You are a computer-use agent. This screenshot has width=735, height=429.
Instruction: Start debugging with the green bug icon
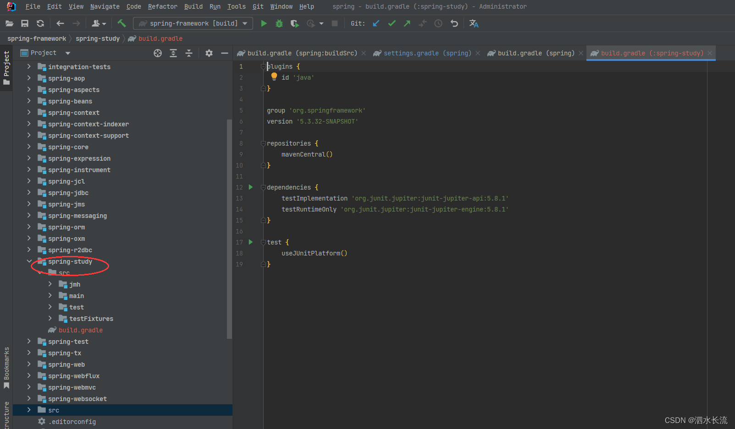click(x=279, y=23)
